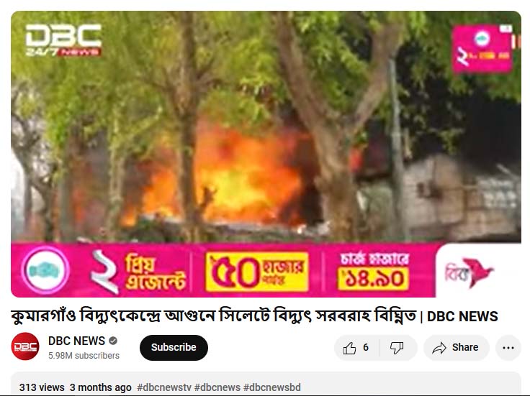Click the 5.98M subscribers text
Viewport: 530px width, 396px height.
pos(84,356)
